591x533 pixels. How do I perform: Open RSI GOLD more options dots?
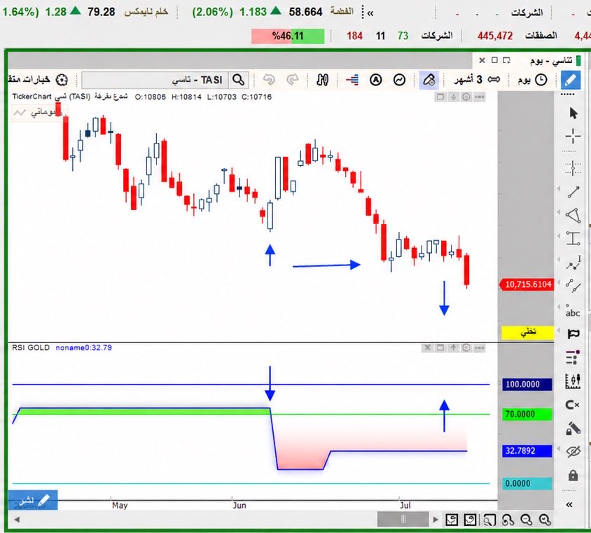tap(479, 347)
